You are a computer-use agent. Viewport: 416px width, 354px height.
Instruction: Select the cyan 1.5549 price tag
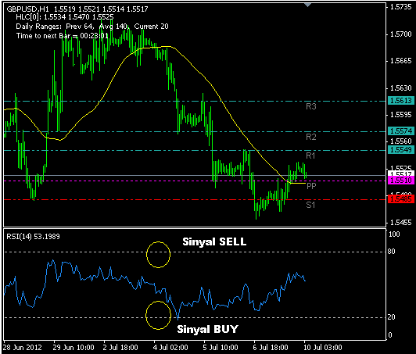coord(401,150)
